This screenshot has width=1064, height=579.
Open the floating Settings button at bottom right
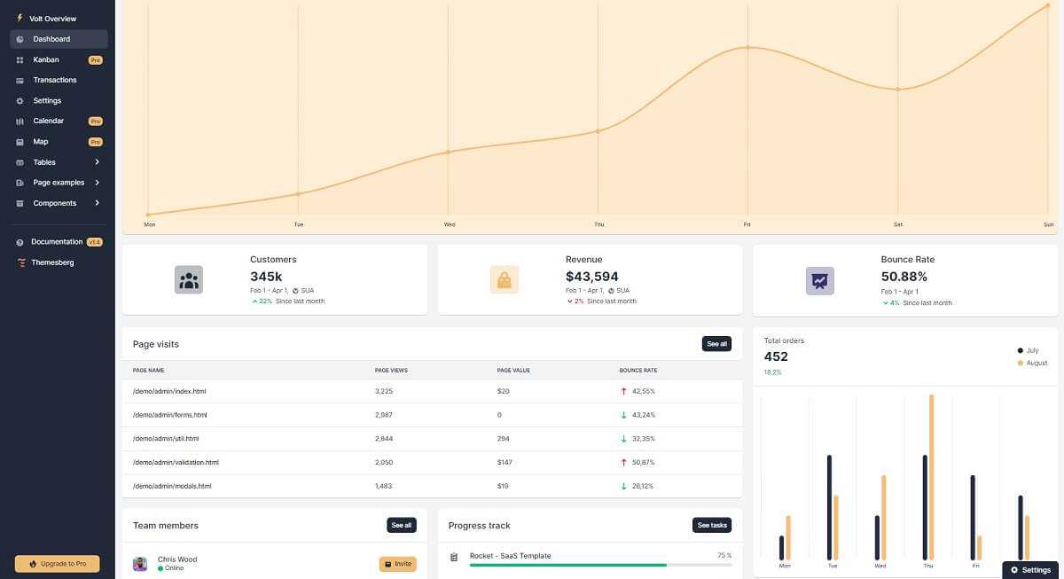[1031, 570]
